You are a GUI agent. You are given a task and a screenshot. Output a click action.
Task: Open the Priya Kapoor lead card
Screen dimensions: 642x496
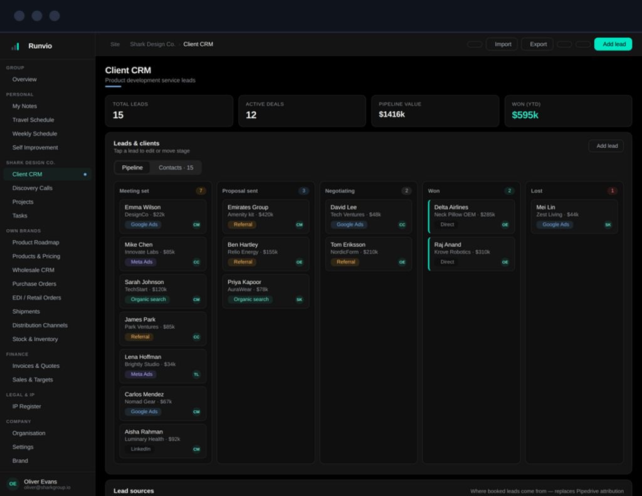(266, 291)
